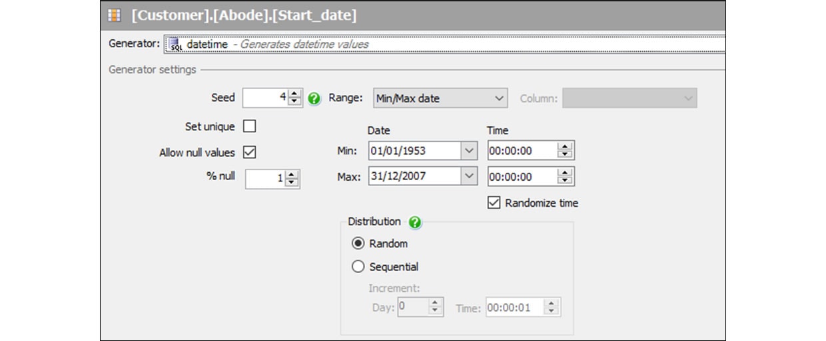Click the SQL datetime generator icon
This screenshot has height=341, width=826.
176,45
